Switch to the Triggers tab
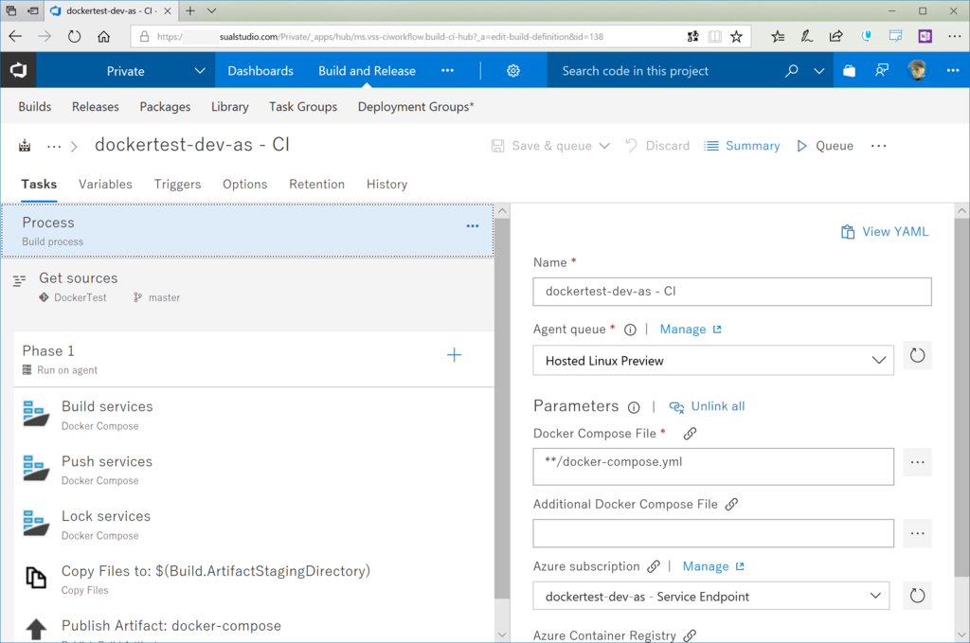The height and width of the screenshot is (643, 970). coord(177,185)
